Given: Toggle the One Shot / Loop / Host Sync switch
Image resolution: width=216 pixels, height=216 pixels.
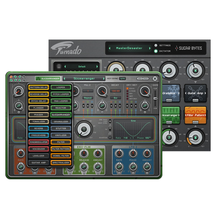Looking at the screenshot, I should point(110,121).
